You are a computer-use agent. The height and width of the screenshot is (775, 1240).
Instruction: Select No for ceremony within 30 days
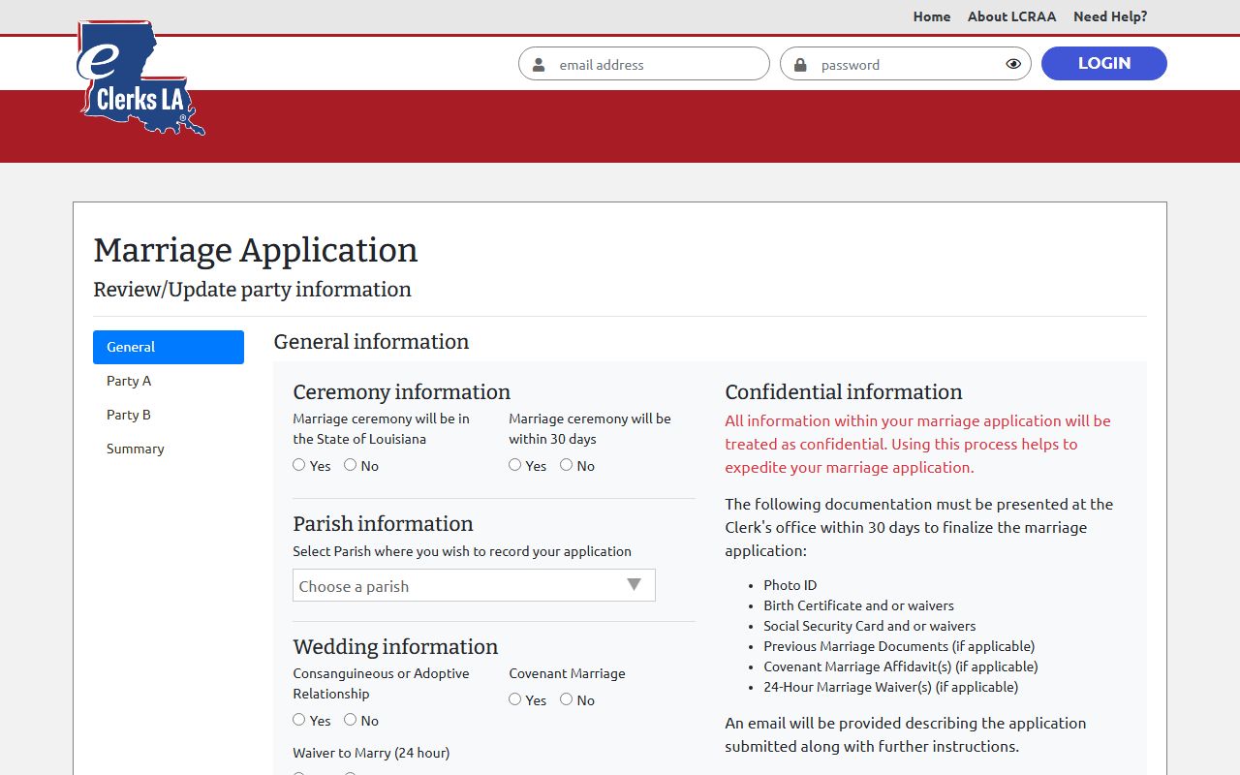click(567, 465)
